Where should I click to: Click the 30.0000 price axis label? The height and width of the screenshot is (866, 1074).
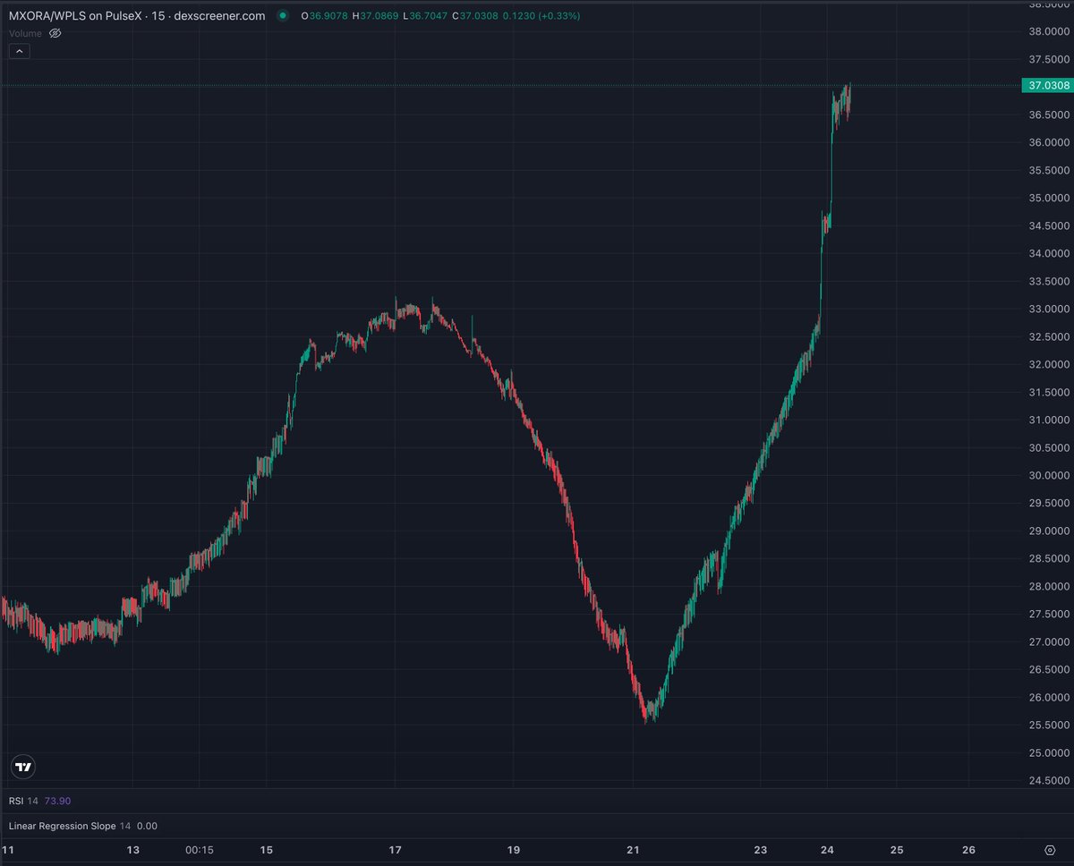point(1048,476)
